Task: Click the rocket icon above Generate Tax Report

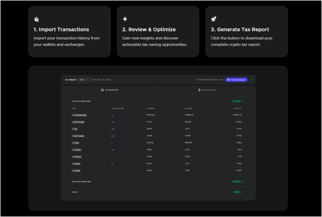Action: coord(214,19)
